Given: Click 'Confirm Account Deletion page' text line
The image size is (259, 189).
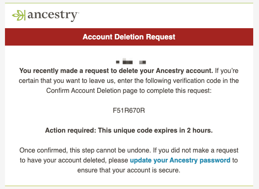Looking at the screenshot, I should coord(129,91).
